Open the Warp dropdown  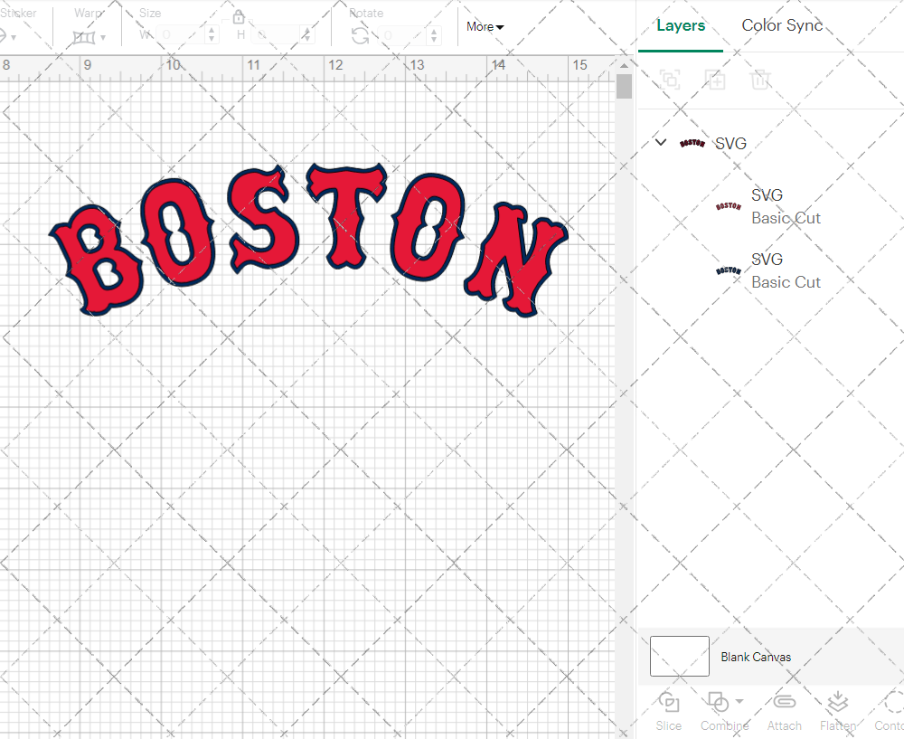(89, 37)
